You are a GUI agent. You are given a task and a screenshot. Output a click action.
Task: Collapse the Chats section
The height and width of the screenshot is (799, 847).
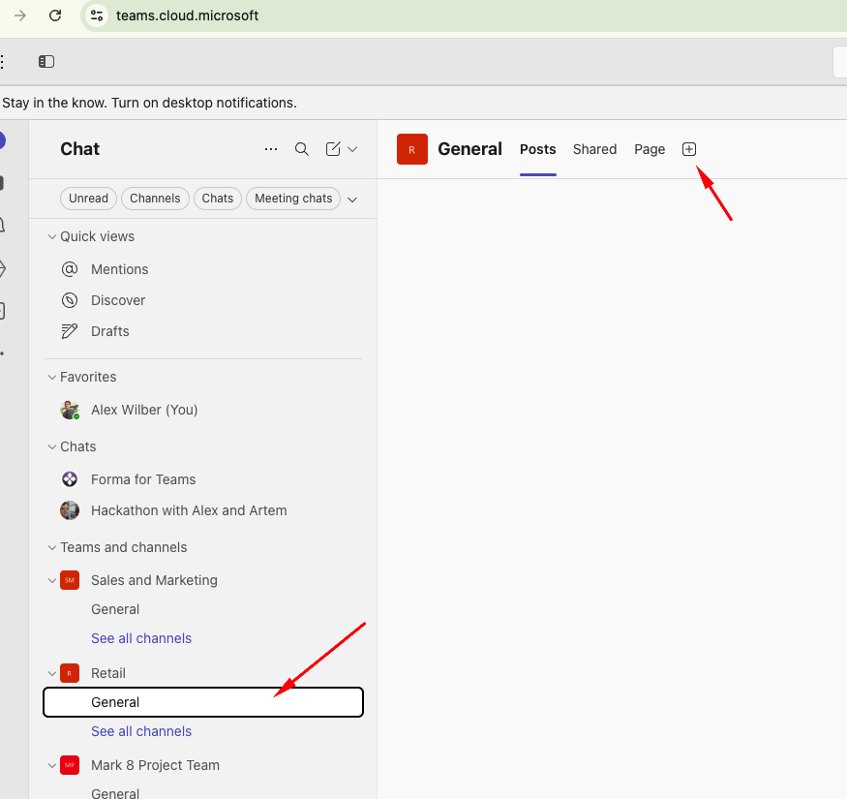coord(52,447)
